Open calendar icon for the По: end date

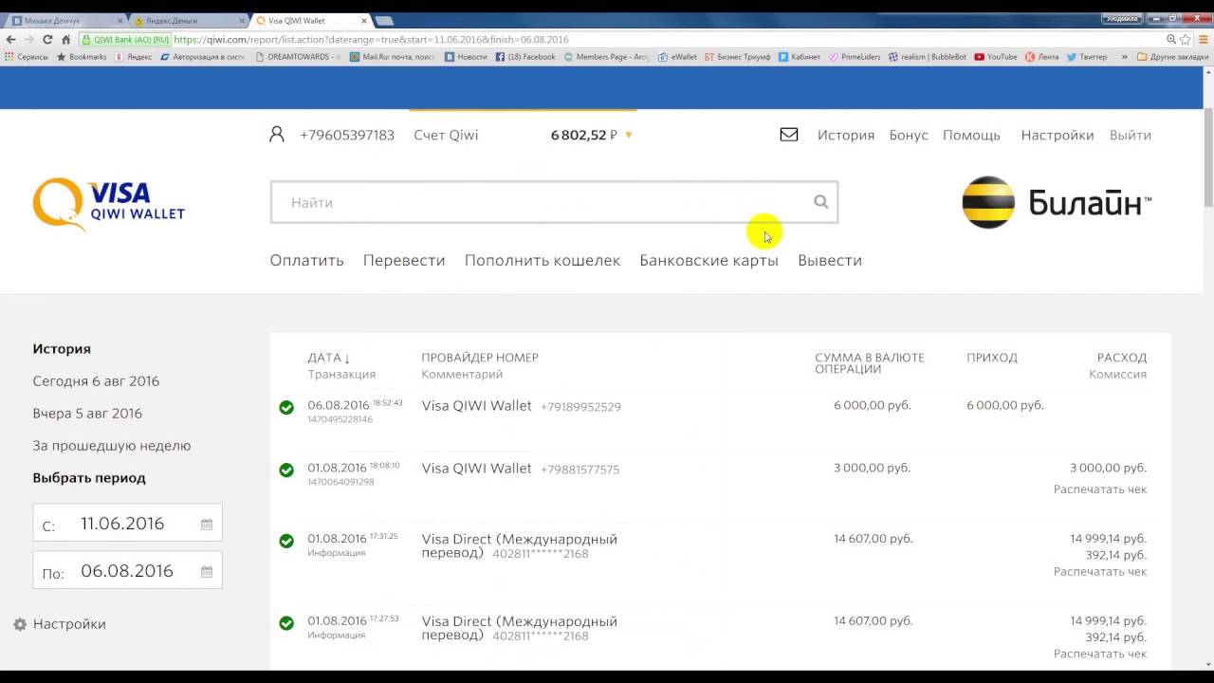207,572
